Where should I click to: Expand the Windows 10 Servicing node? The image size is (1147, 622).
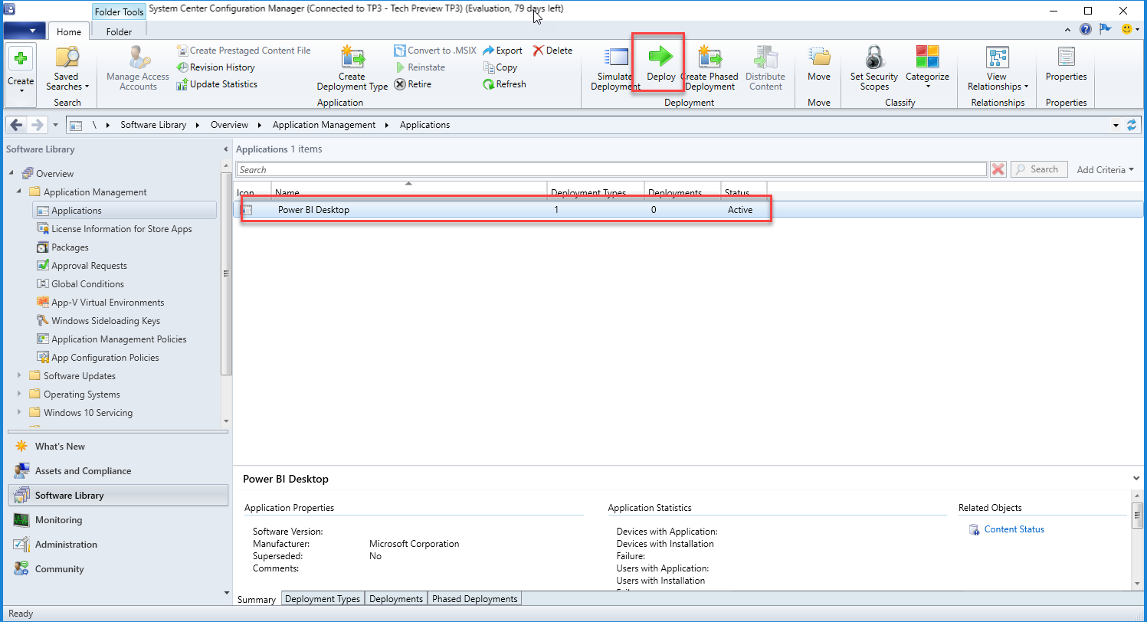[19, 413]
